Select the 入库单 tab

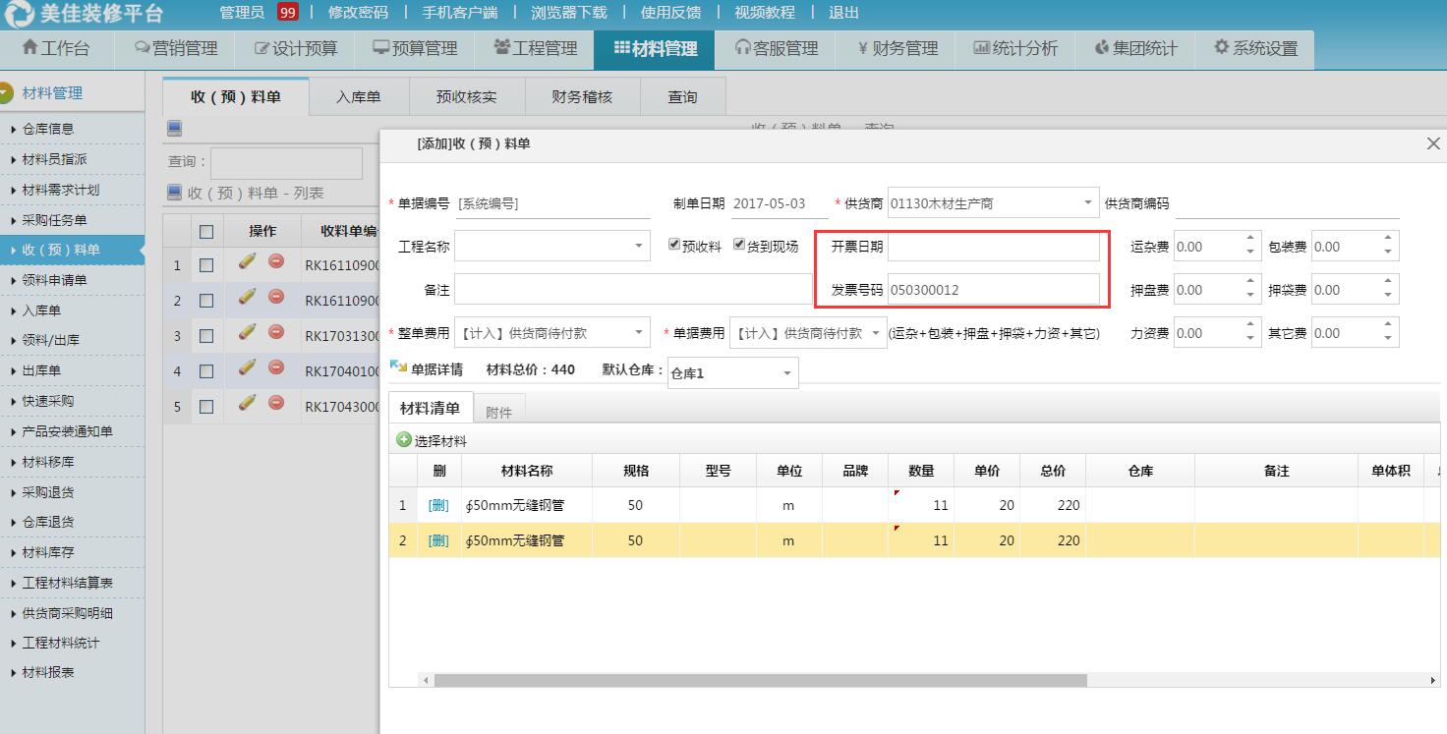(x=358, y=95)
